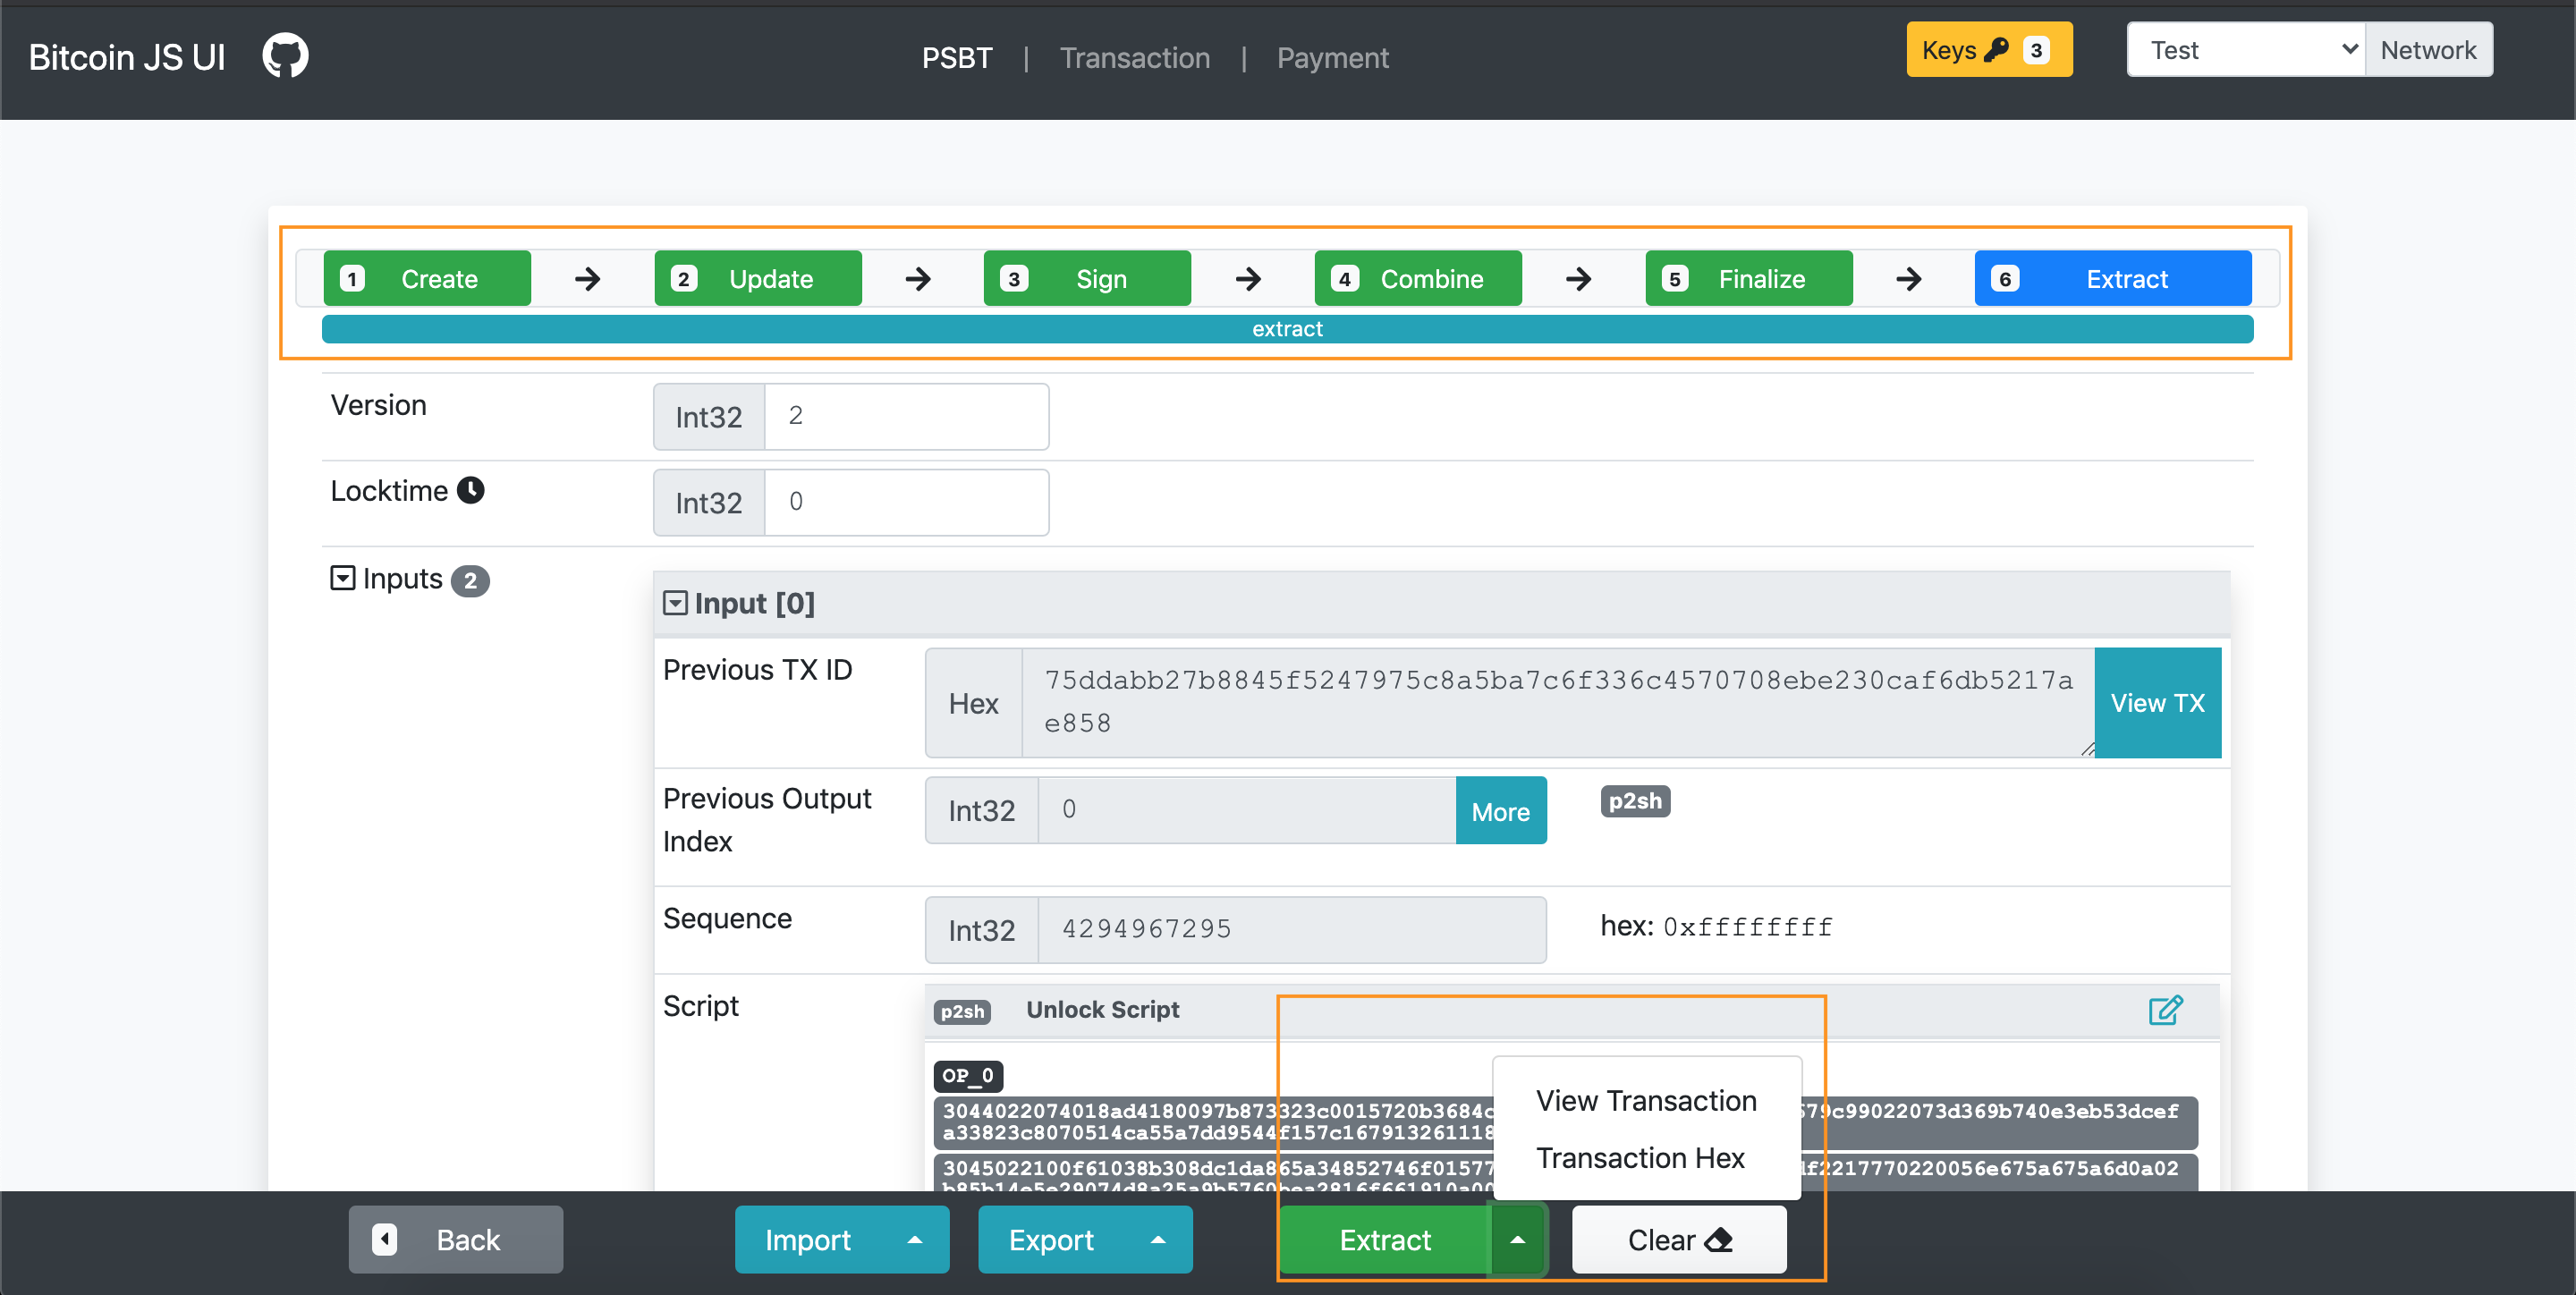Click the Sequence value field
Image resolution: width=2576 pixels, height=1295 pixels.
(1292, 929)
